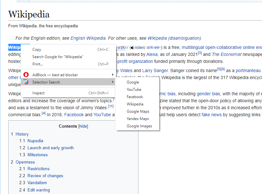Go to the Edit warring section

[38, 190]
